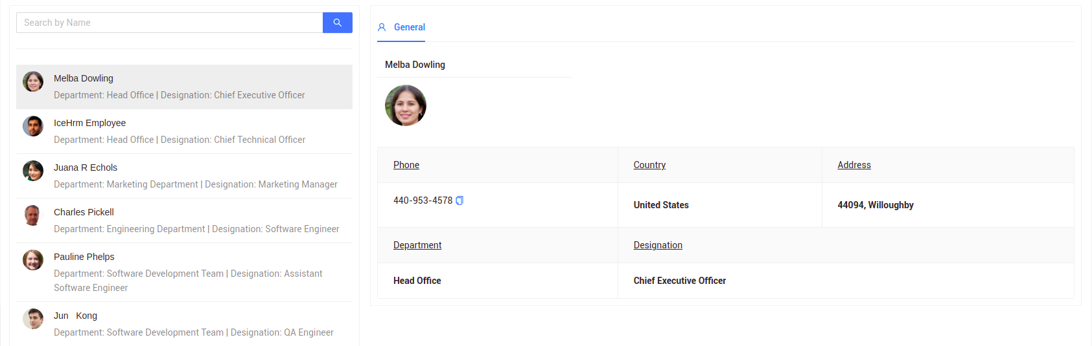
Task: Click the QA Engineer designation line
Action: [x=194, y=332]
